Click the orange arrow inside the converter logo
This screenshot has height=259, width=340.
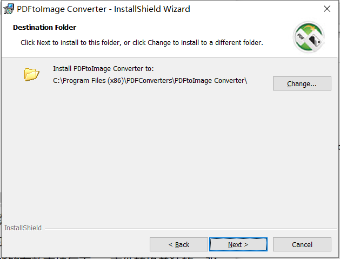point(310,28)
